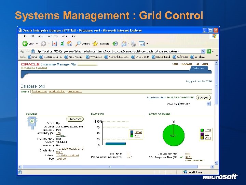This screenshot has width=246, height=185.
Task: Click the SQL Response Time value link
Action: [x=188, y=157]
